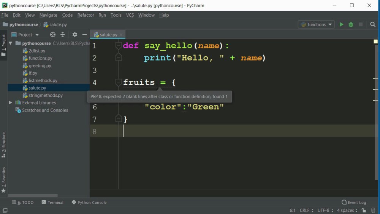Click the "Green" string on line 6

(x=206, y=107)
